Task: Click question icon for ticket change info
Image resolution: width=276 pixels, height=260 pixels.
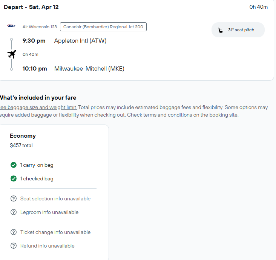Action: 14,232
